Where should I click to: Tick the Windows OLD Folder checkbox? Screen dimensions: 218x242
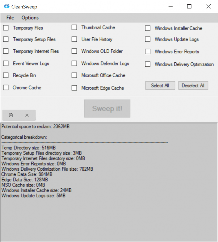74,51
